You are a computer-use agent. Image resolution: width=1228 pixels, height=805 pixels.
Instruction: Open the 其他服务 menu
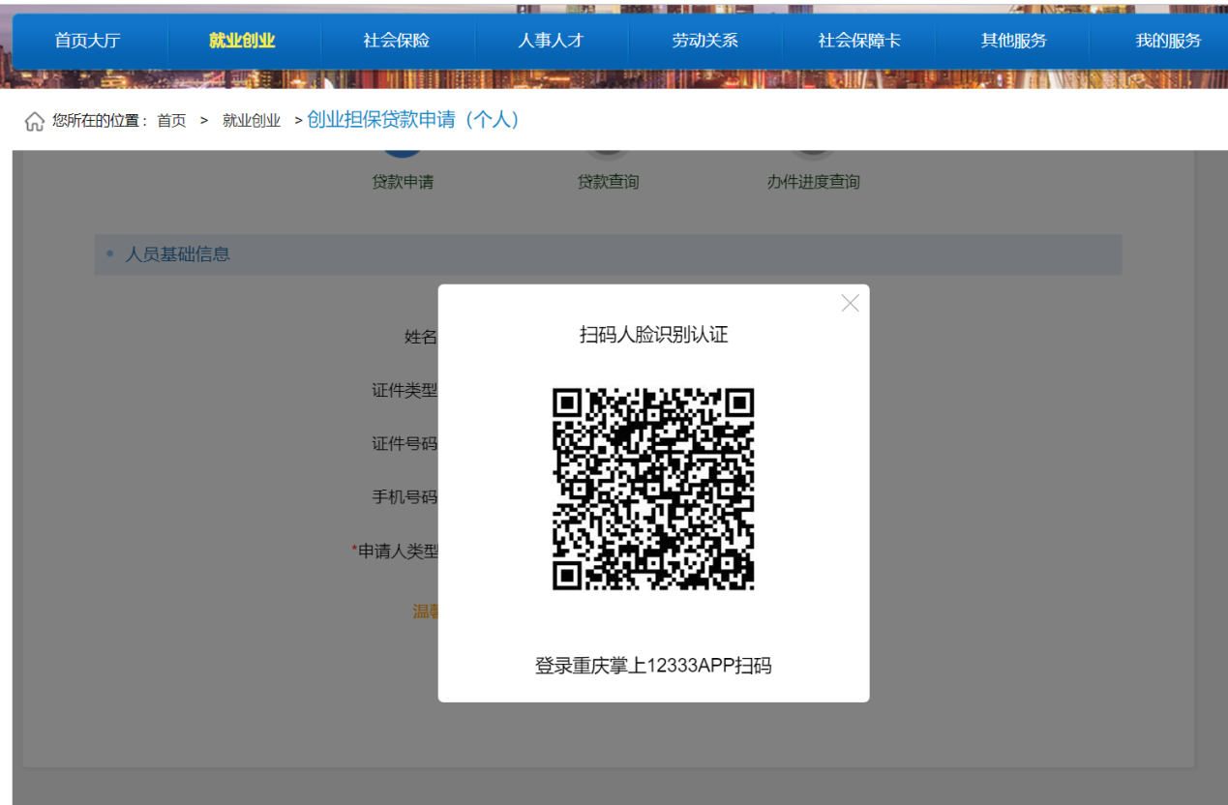tap(1014, 41)
